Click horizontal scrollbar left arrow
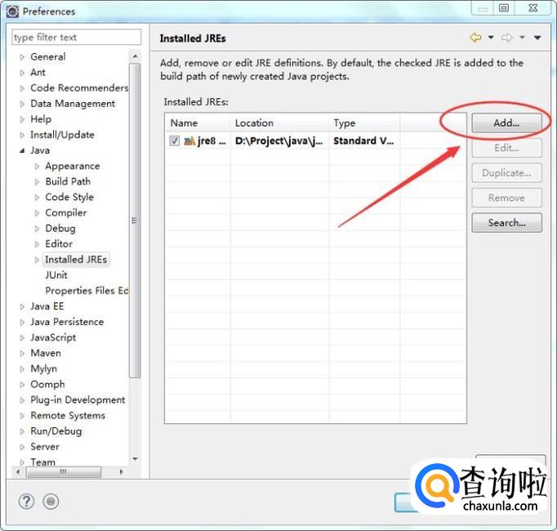 click(x=18, y=472)
